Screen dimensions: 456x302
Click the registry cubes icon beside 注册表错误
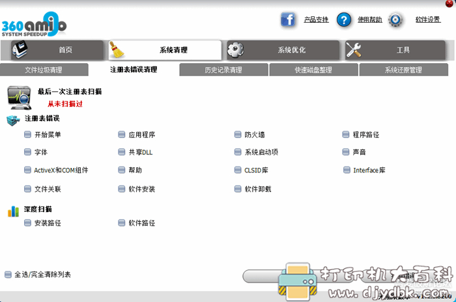point(13,120)
